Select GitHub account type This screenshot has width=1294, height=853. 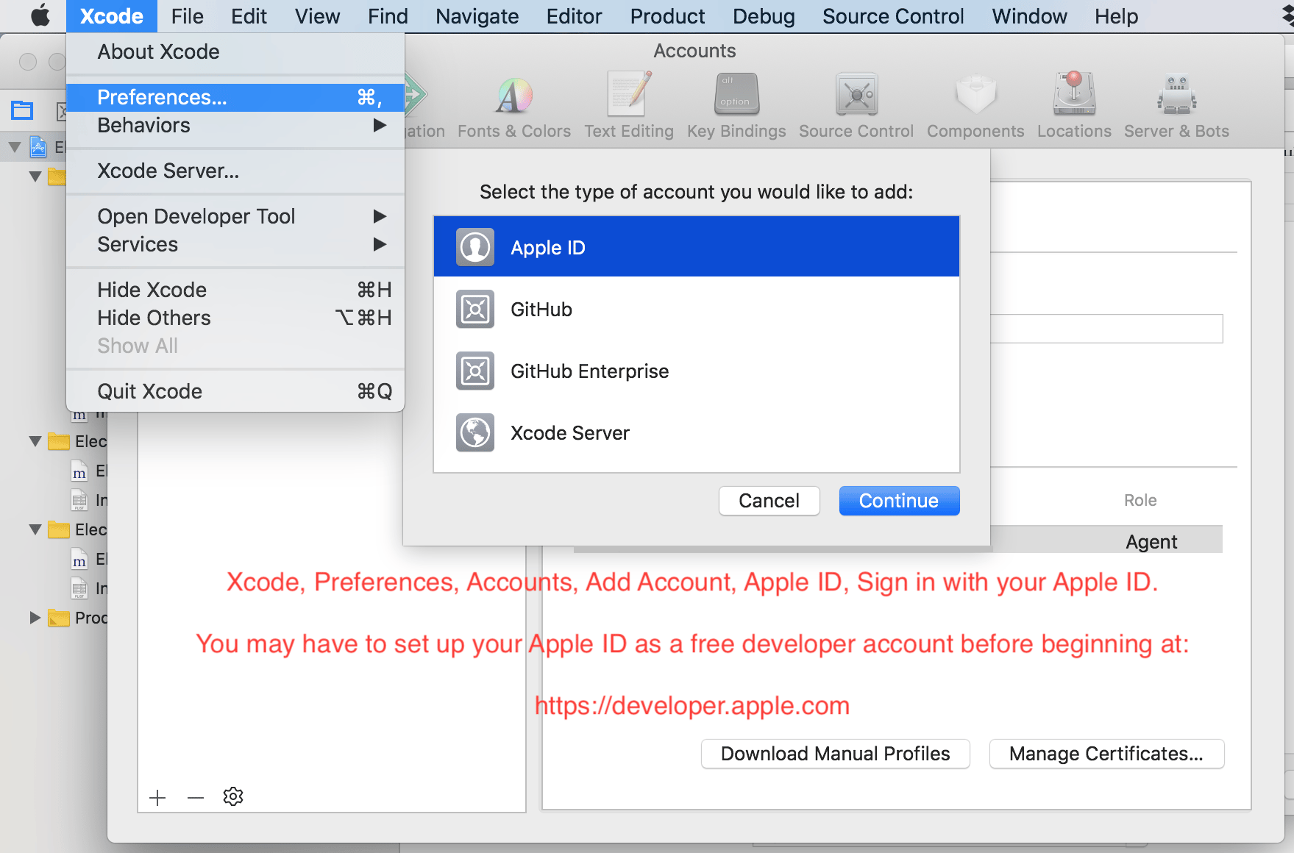(697, 309)
